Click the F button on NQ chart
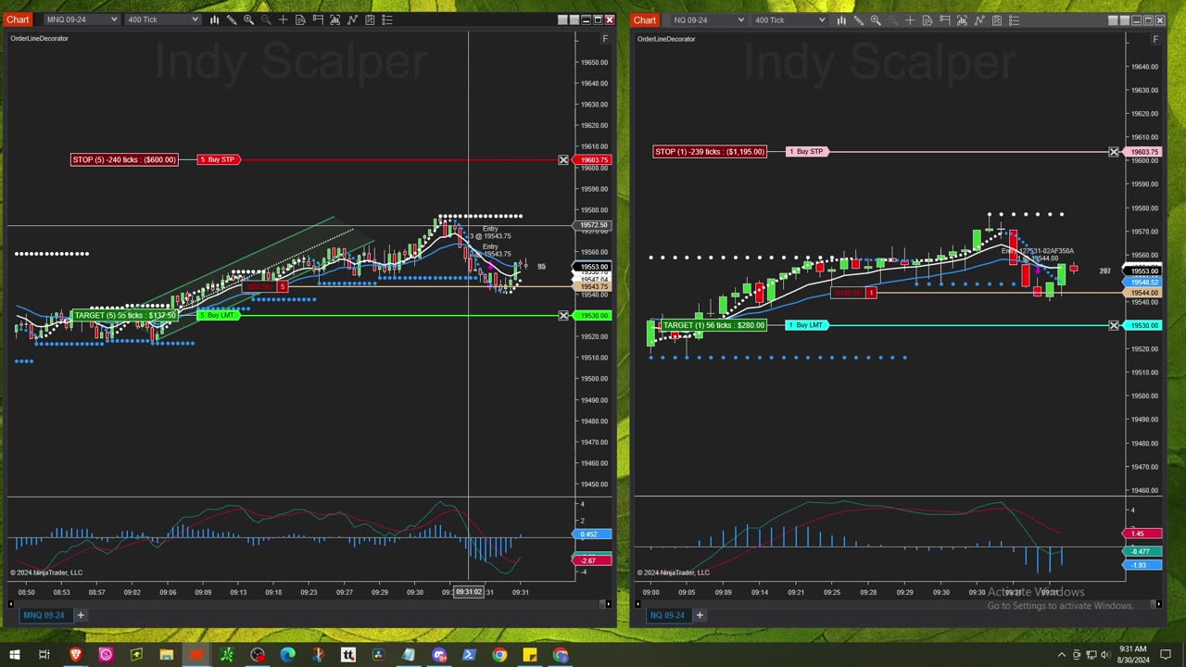The height and width of the screenshot is (667, 1186). coord(1155,39)
